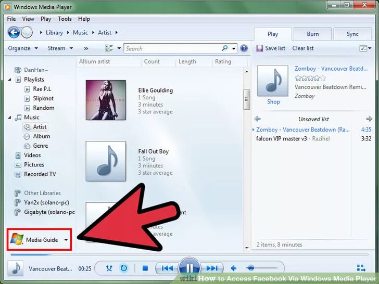
Task: Open the File menu
Action: [x=11, y=19]
